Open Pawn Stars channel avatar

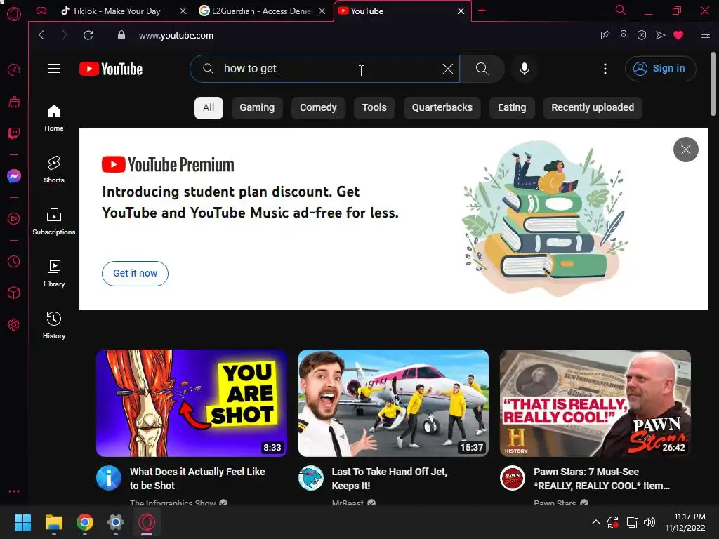[x=513, y=478]
